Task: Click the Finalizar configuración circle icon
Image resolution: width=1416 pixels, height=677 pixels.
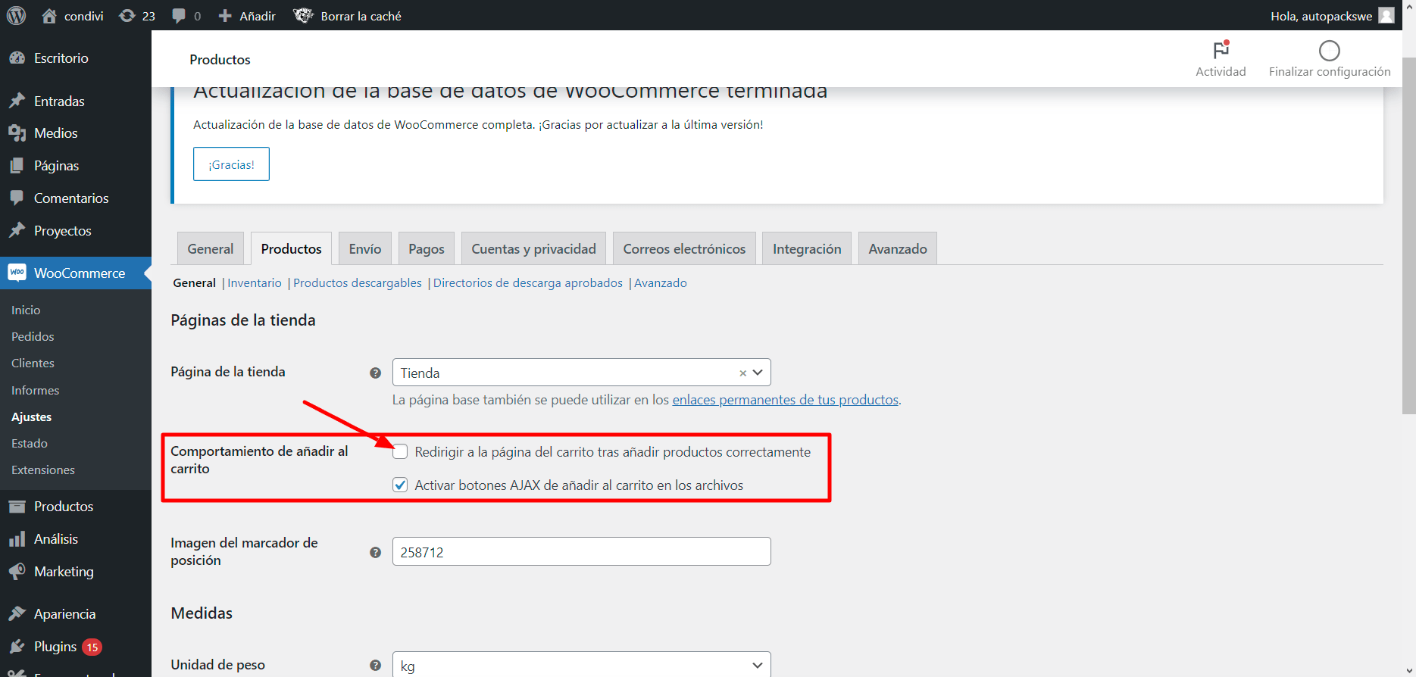Action: click(1330, 51)
